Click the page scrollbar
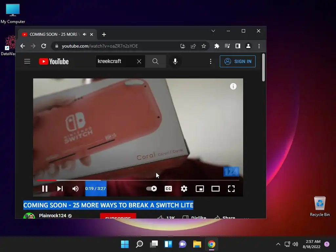Screen dimensions: 336x252 pyautogui.click(x=263, y=68)
